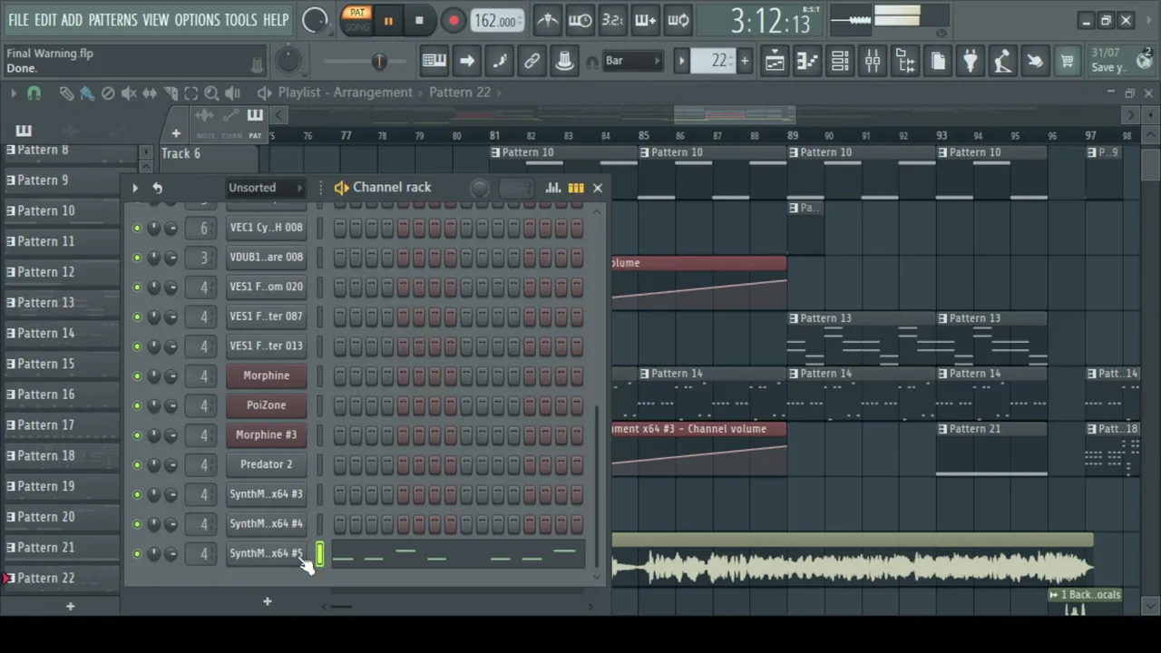The width and height of the screenshot is (1161, 653).
Task: Select the Mute tool in the Playlist toolbar
Action: [x=129, y=93]
